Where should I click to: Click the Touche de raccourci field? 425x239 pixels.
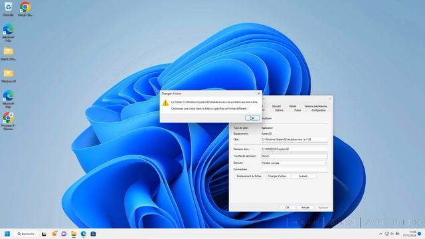click(294, 156)
